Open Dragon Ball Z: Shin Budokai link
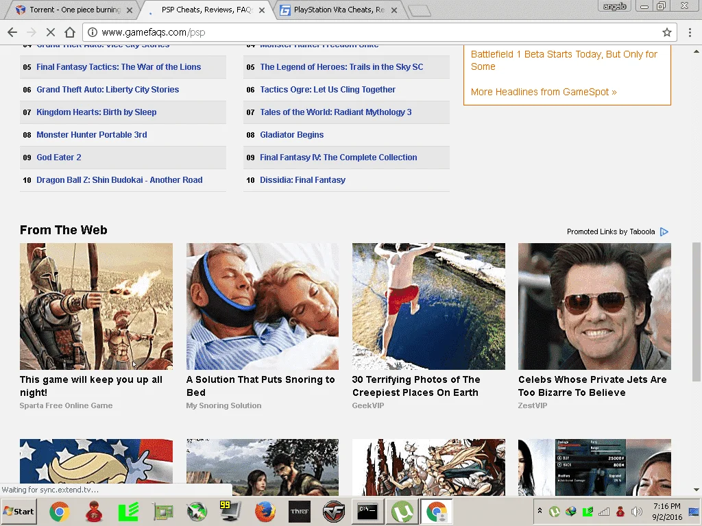 [x=119, y=180]
